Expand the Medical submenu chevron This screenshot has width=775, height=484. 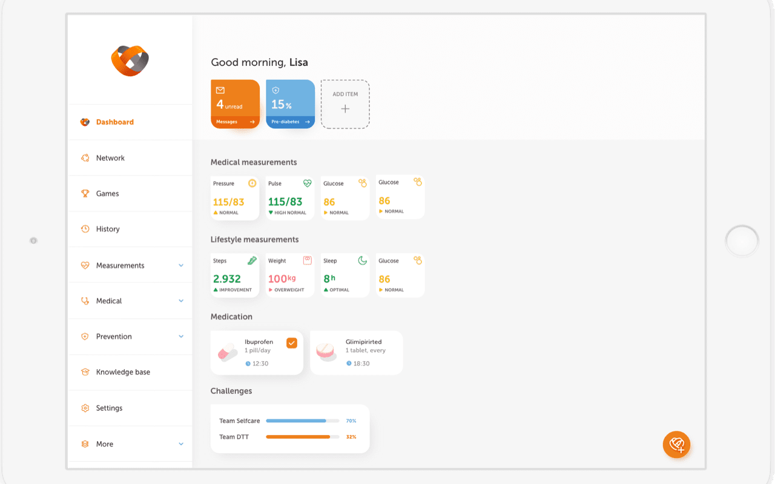coord(181,301)
